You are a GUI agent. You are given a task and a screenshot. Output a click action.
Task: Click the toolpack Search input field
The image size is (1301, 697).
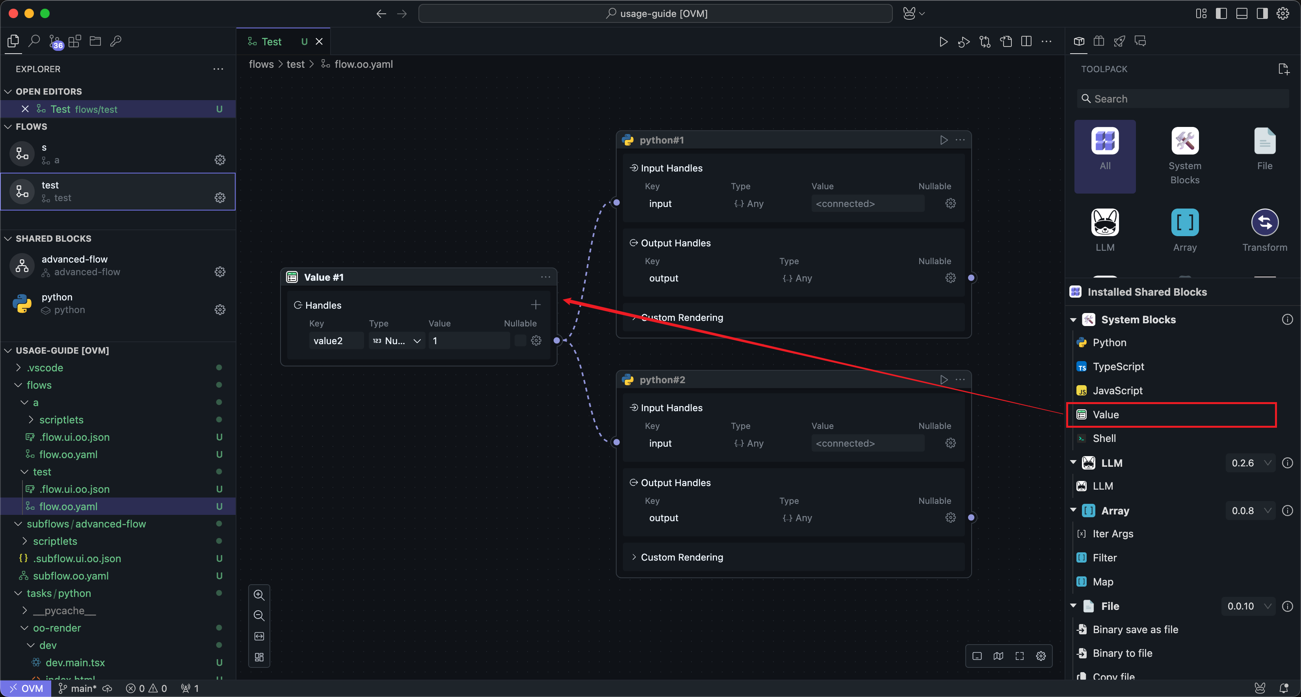coord(1182,99)
